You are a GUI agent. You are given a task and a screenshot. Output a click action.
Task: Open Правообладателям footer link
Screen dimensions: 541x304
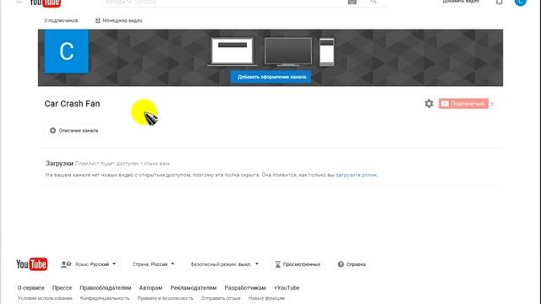105,288
